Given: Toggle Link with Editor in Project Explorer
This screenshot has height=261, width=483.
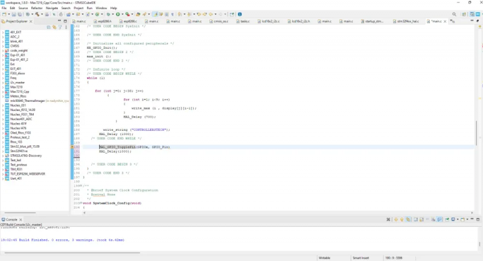Looking at the screenshot, I should 54,27.
